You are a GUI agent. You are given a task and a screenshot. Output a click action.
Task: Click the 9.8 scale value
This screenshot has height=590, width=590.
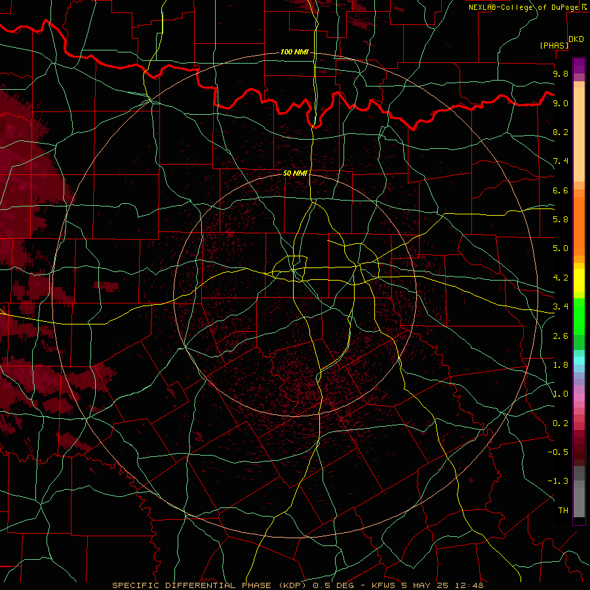[560, 73]
